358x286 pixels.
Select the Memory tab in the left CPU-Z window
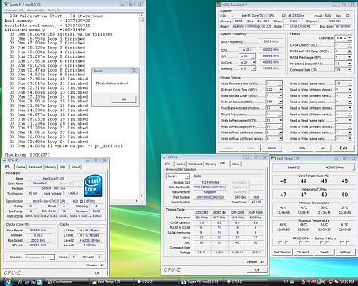(x=51, y=167)
